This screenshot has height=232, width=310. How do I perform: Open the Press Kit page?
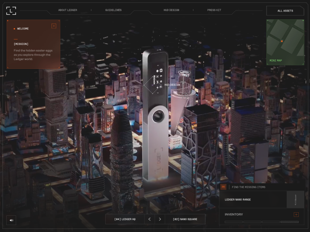(214, 10)
